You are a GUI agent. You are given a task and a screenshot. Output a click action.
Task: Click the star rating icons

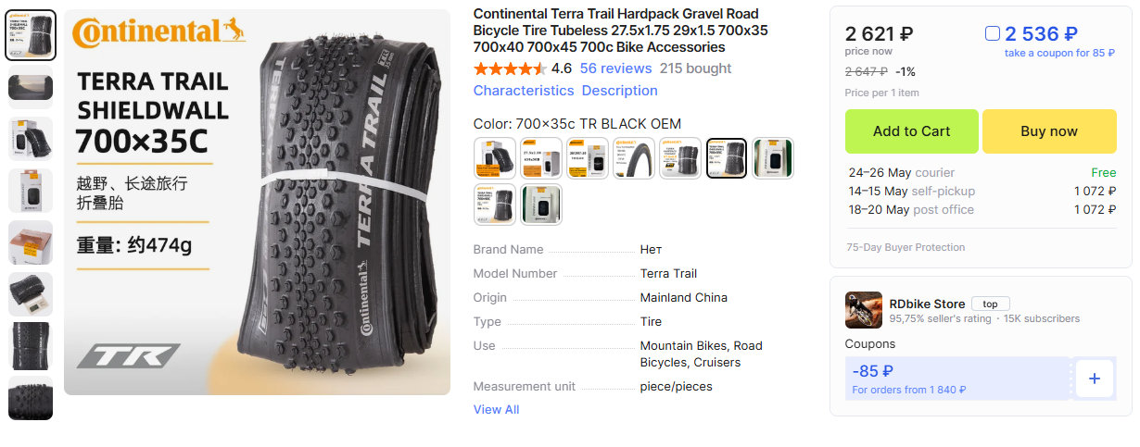click(510, 68)
